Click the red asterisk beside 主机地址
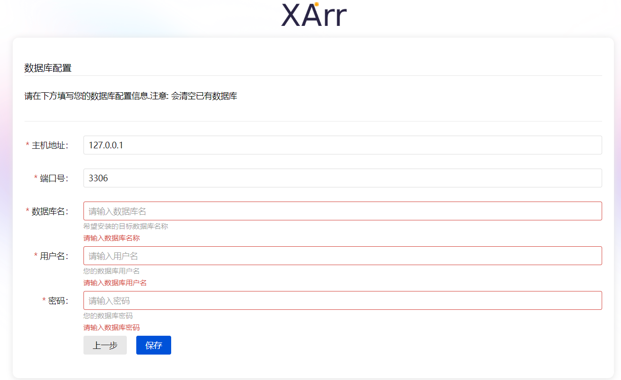Image resolution: width=621 pixels, height=380 pixels. (x=27, y=145)
